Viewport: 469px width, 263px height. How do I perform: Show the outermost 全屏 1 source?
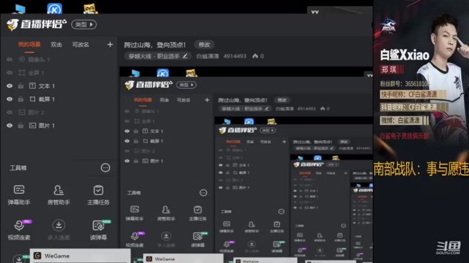(x=9, y=72)
